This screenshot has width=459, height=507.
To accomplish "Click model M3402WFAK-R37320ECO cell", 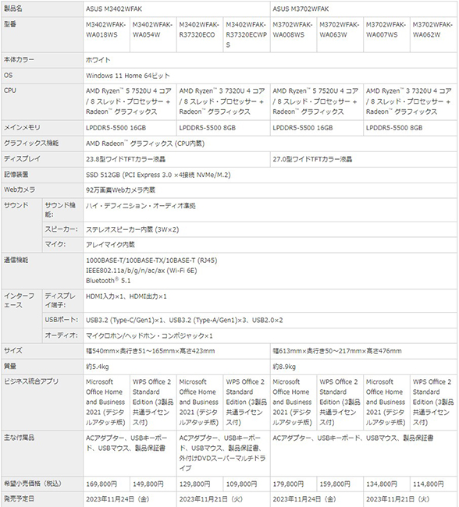I will 200,34.
